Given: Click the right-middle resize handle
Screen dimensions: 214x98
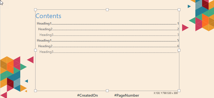Looking at the screenshot, I should tap(179, 50).
